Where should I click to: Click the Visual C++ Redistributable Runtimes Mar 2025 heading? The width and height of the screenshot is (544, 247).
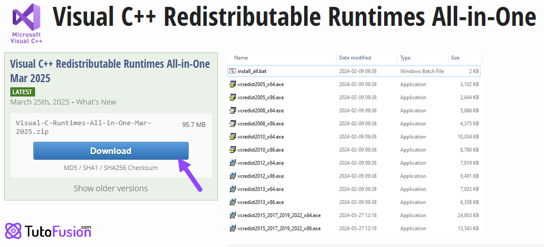(110, 71)
